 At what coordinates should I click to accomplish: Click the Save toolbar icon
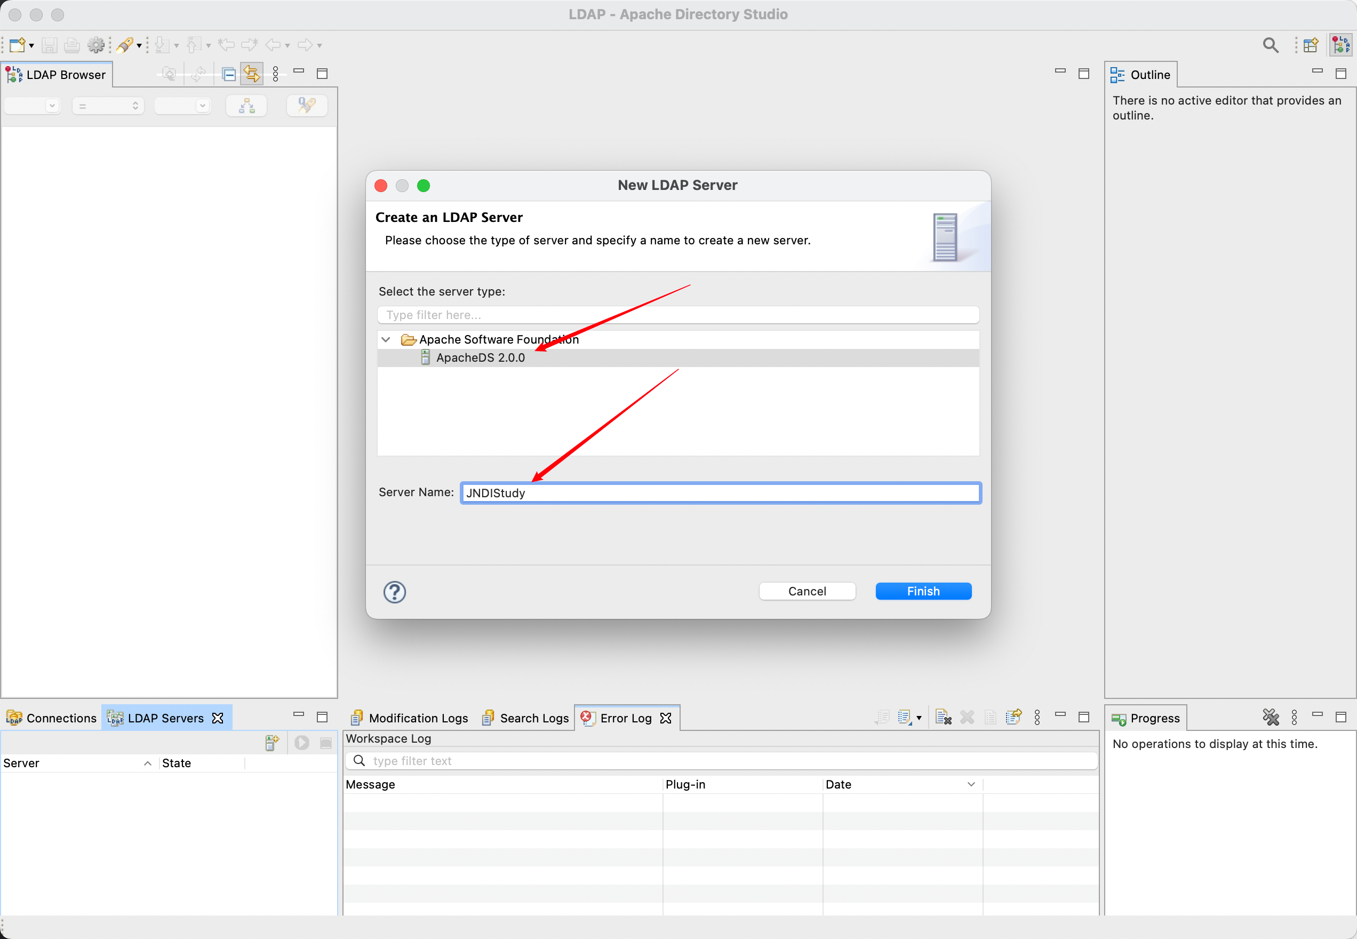pyautogui.click(x=50, y=45)
